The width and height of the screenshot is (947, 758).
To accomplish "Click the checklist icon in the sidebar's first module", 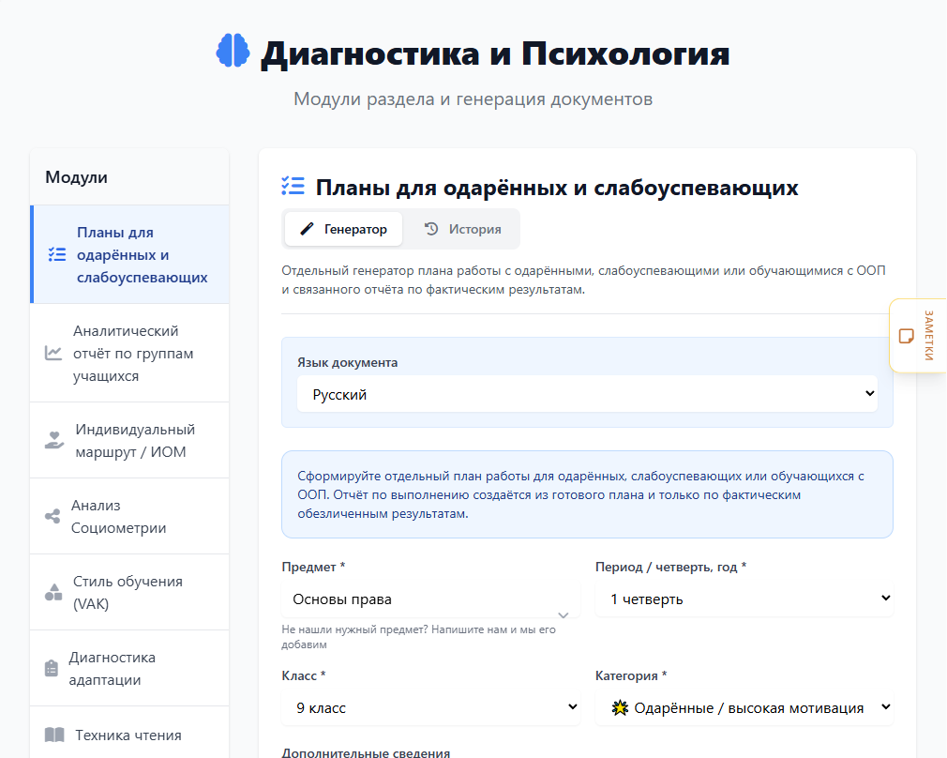I will pos(57,254).
